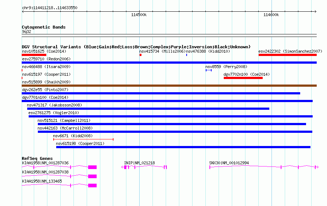Select the red bar under esv2422302
327x206 pixels.
pos(288,55)
